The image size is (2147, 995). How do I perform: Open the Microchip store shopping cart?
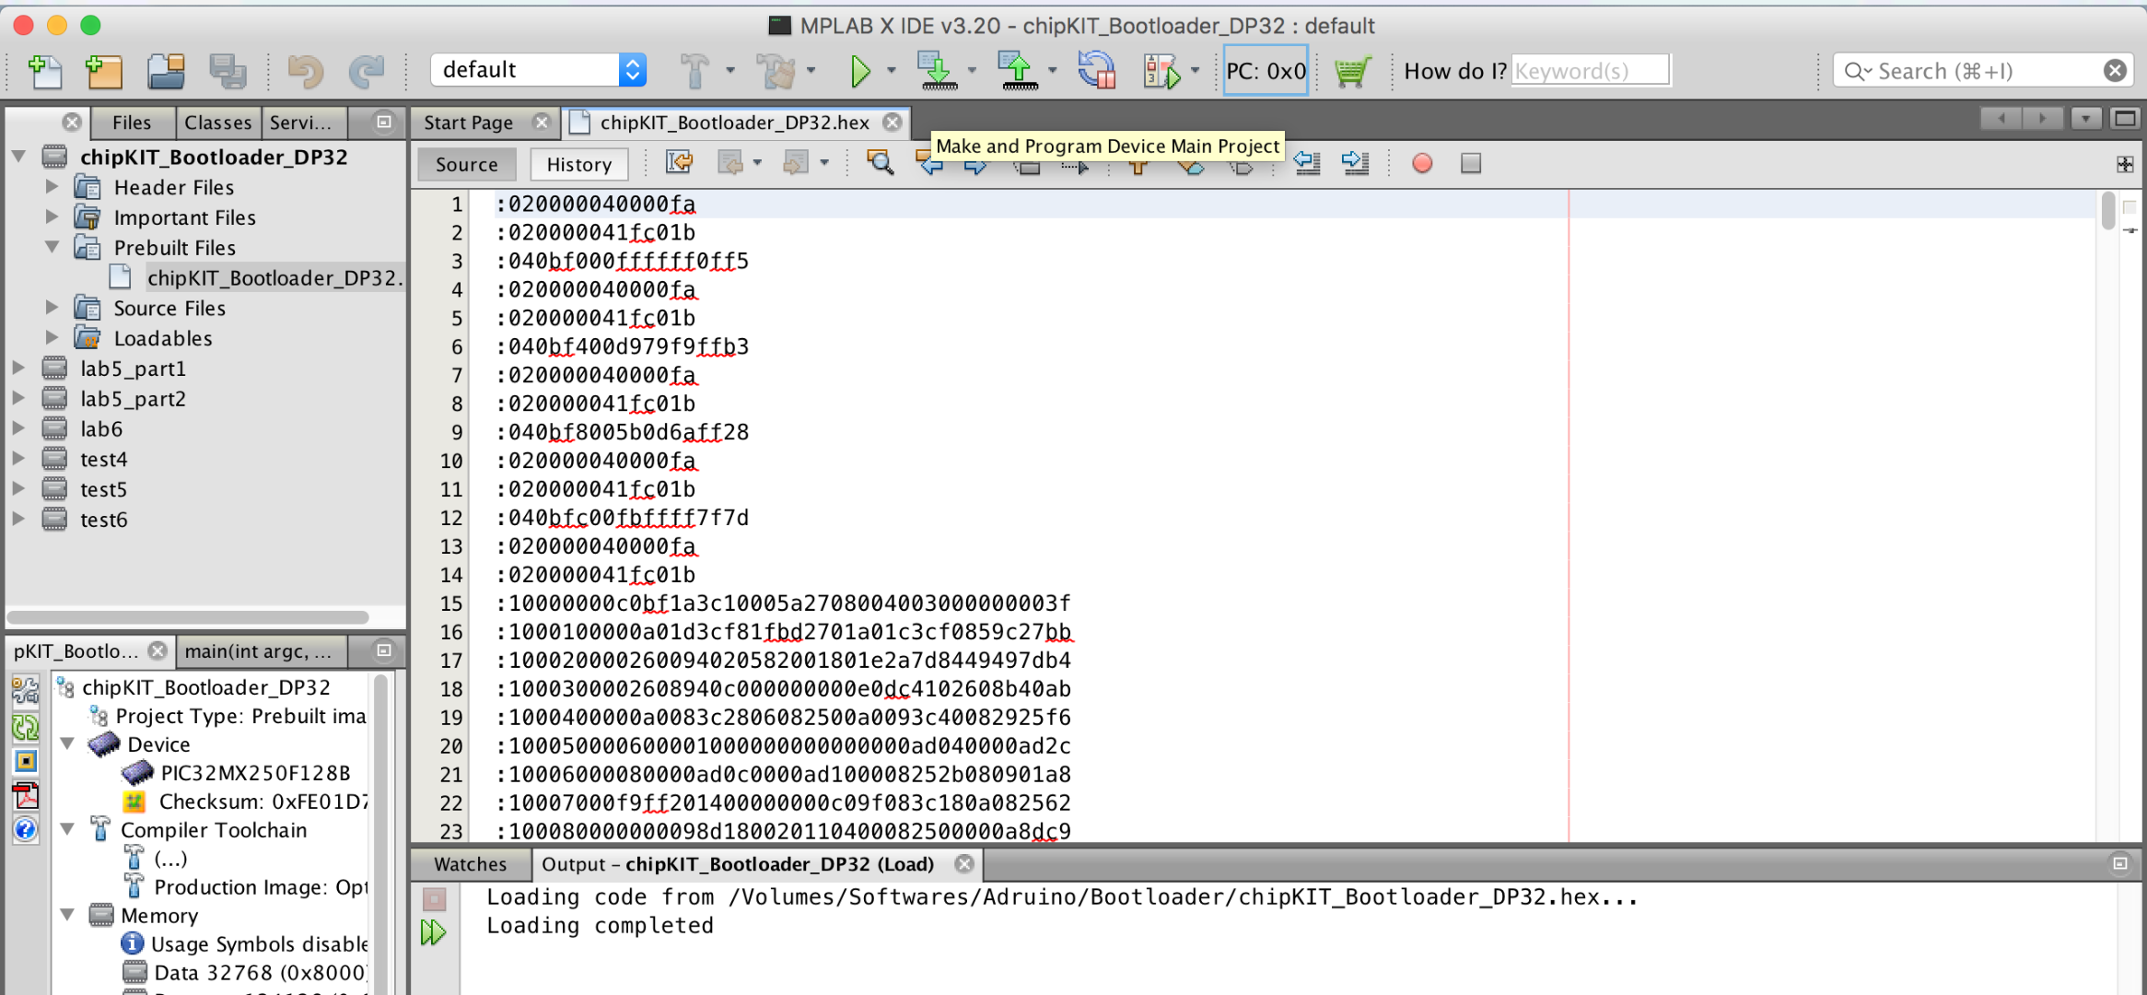click(1351, 70)
